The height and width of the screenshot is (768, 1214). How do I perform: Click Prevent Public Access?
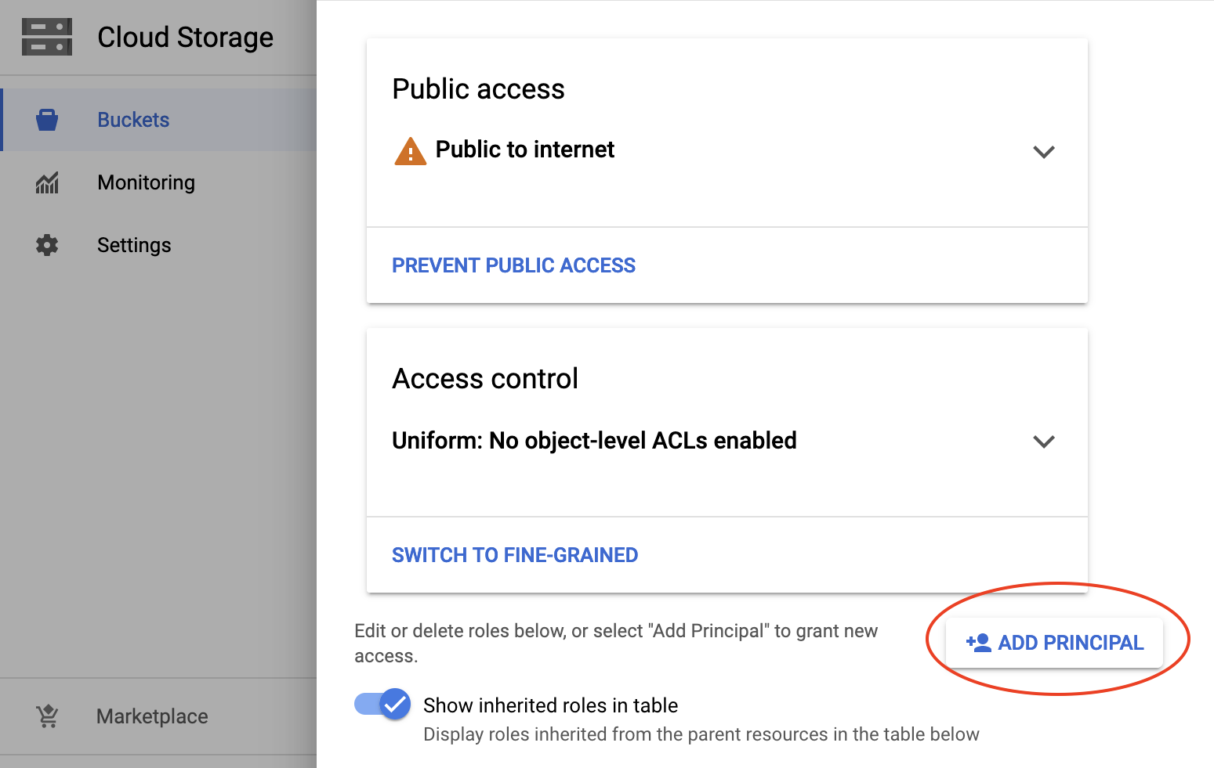pyautogui.click(x=513, y=265)
